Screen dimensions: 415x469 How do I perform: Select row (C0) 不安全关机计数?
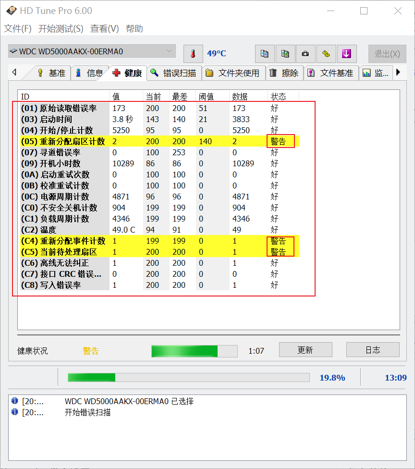(159, 208)
